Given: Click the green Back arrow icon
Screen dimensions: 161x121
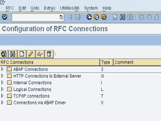Looking at the screenshot, I should click(x=89, y=17).
